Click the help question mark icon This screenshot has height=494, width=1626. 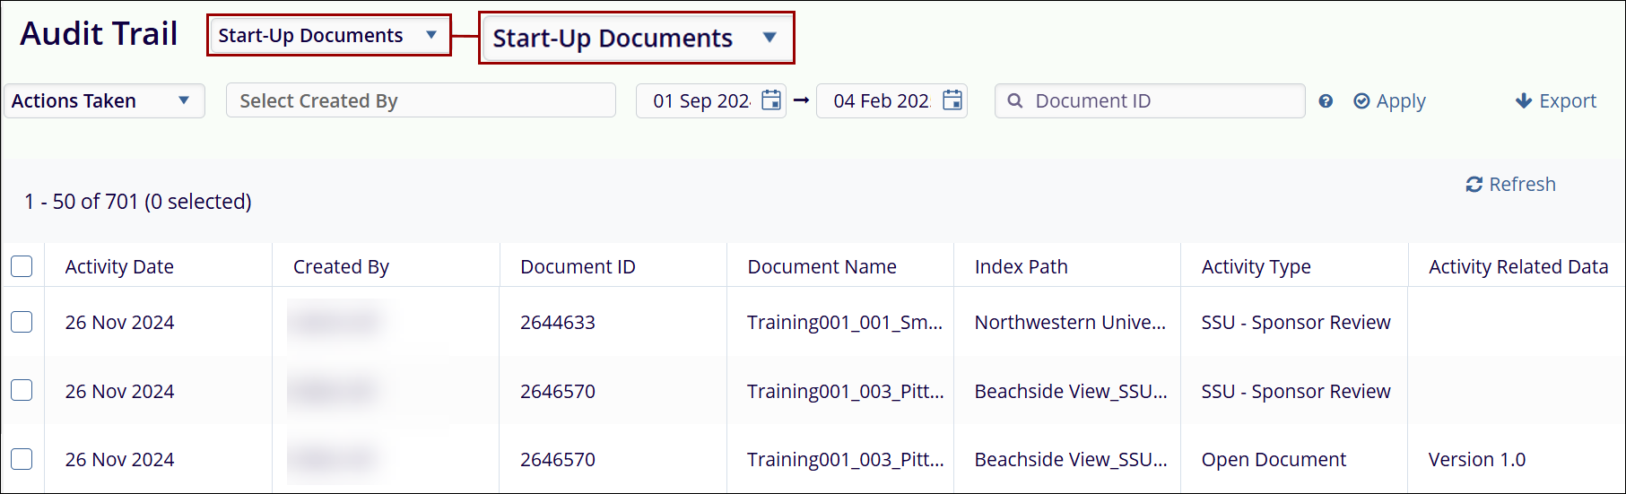click(x=1326, y=101)
